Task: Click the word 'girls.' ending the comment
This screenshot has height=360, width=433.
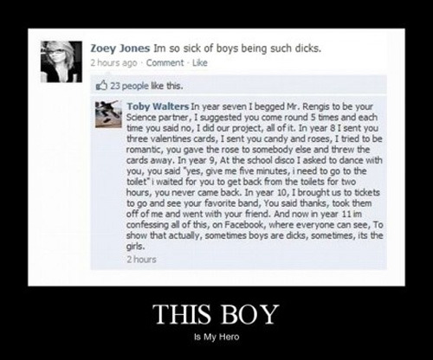Action: [135, 247]
